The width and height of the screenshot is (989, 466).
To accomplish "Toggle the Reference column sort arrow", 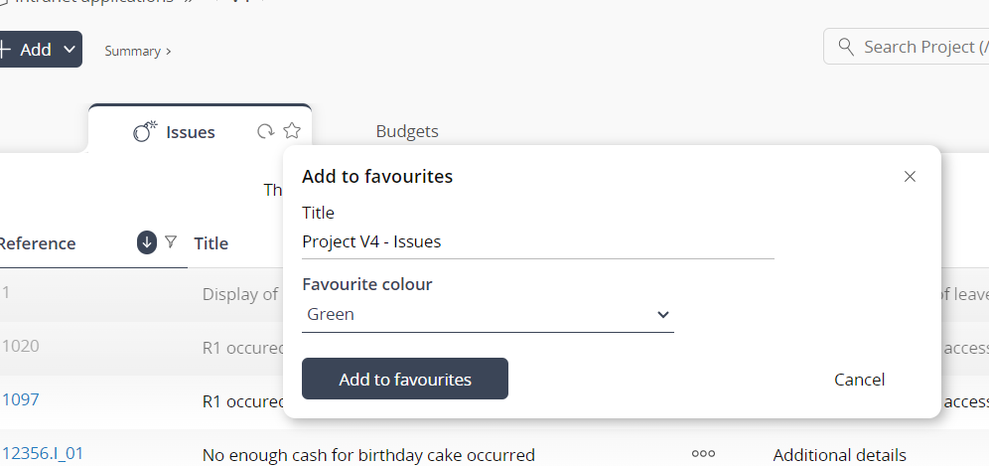I will (x=146, y=241).
